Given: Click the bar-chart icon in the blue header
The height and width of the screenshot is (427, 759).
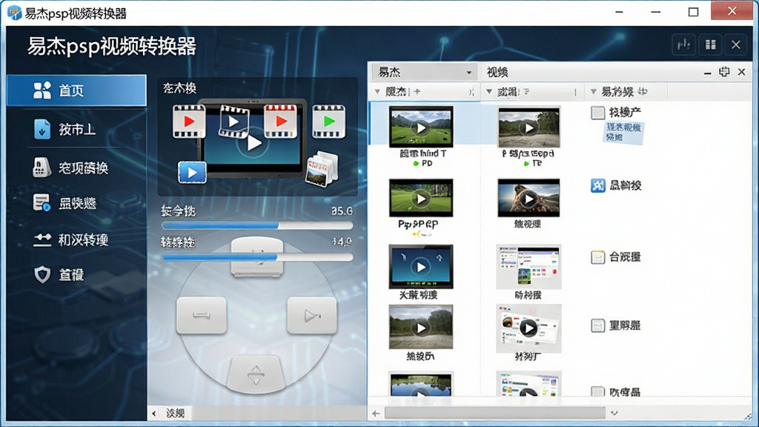Looking at the screenshot, I should 684,45.
